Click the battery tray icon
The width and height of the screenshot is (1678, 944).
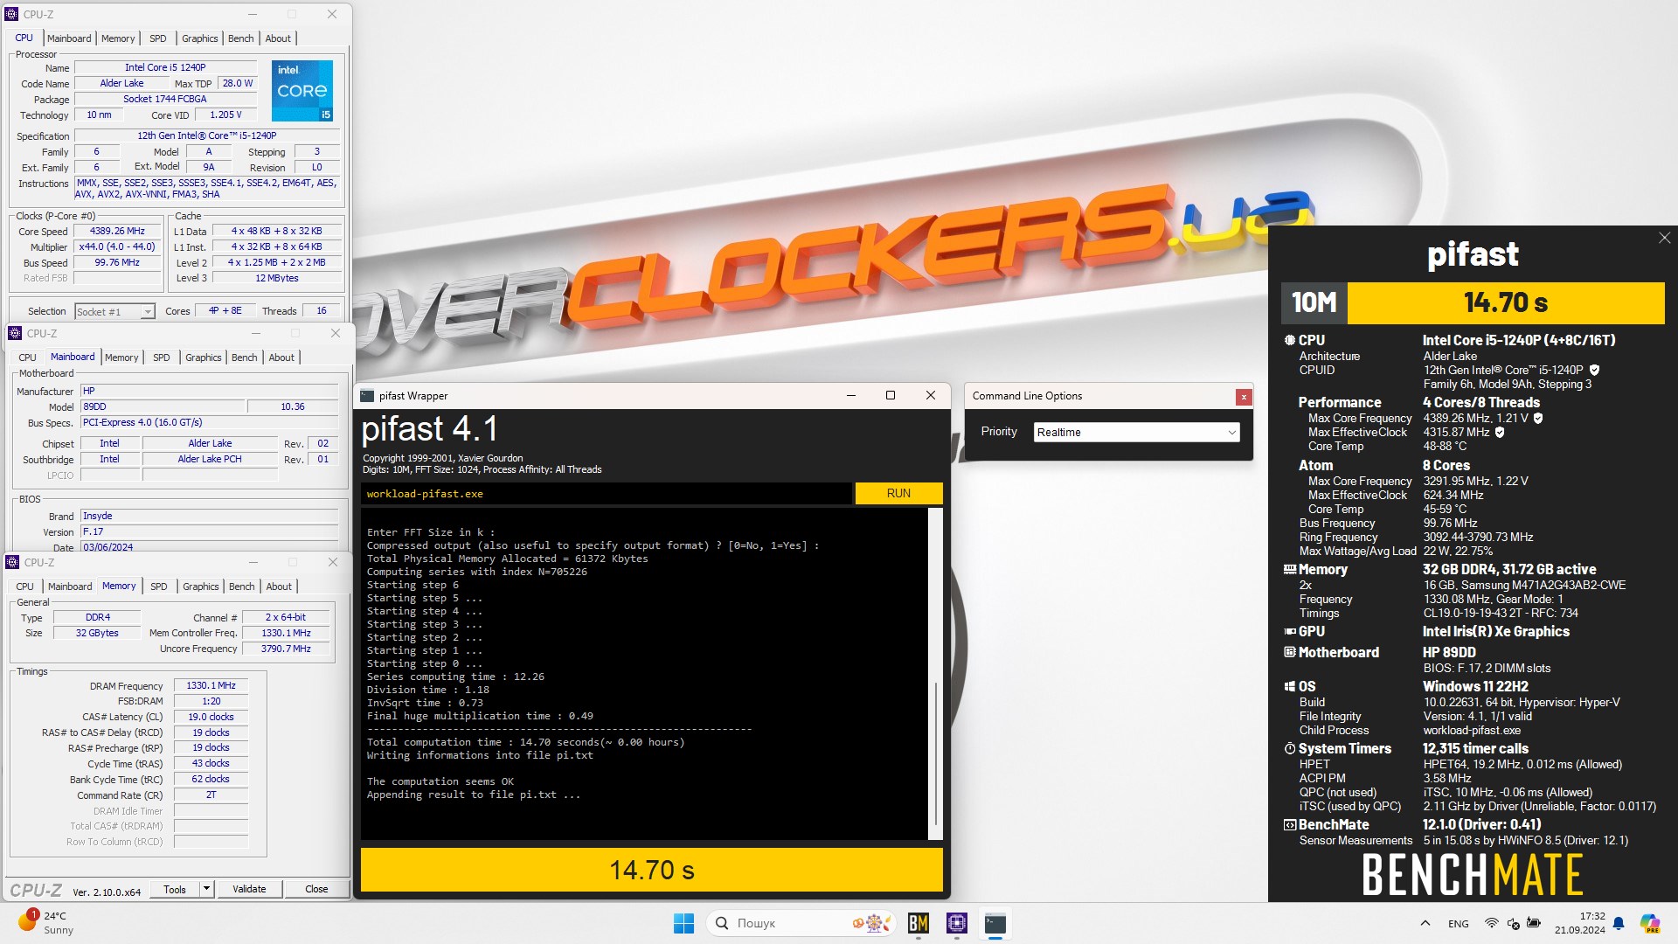click(1534, 924)
